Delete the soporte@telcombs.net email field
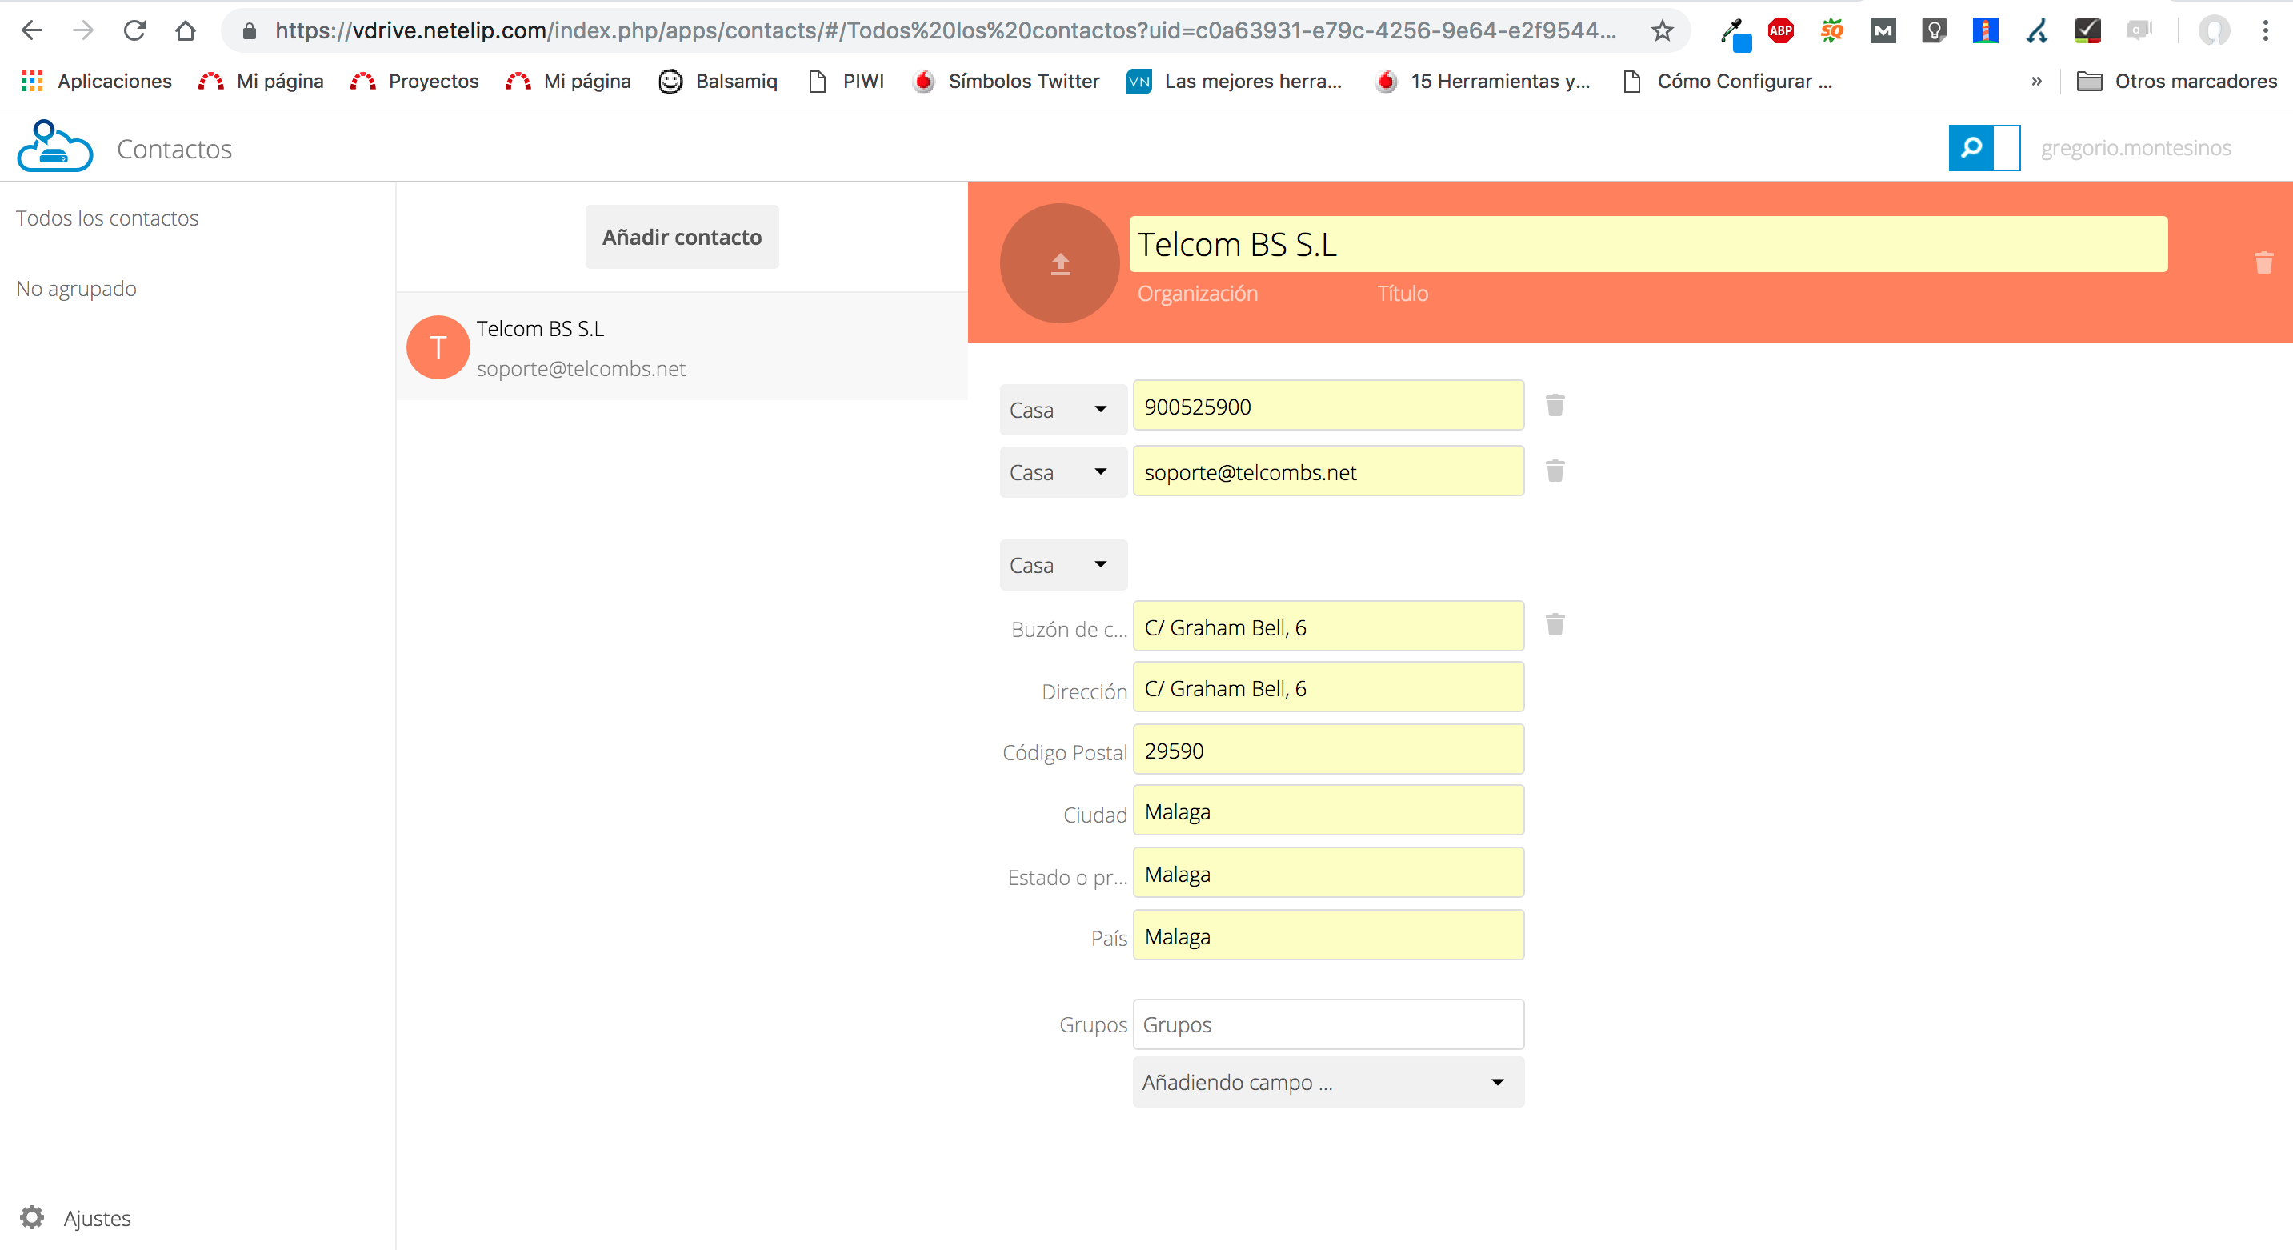 point(1555,470)
